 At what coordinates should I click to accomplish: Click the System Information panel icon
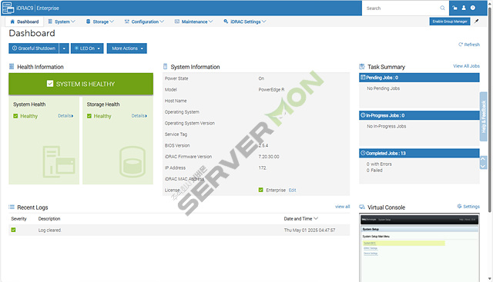(x=166, y=67)
